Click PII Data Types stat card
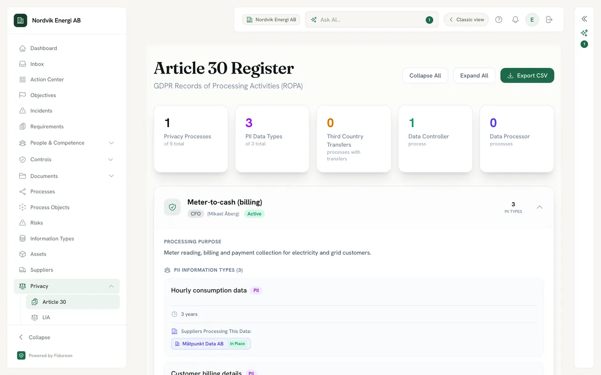 click(x=272, y=139)
